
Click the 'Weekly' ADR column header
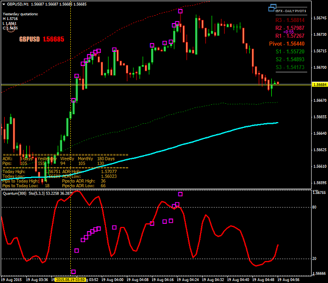point(67,159)
